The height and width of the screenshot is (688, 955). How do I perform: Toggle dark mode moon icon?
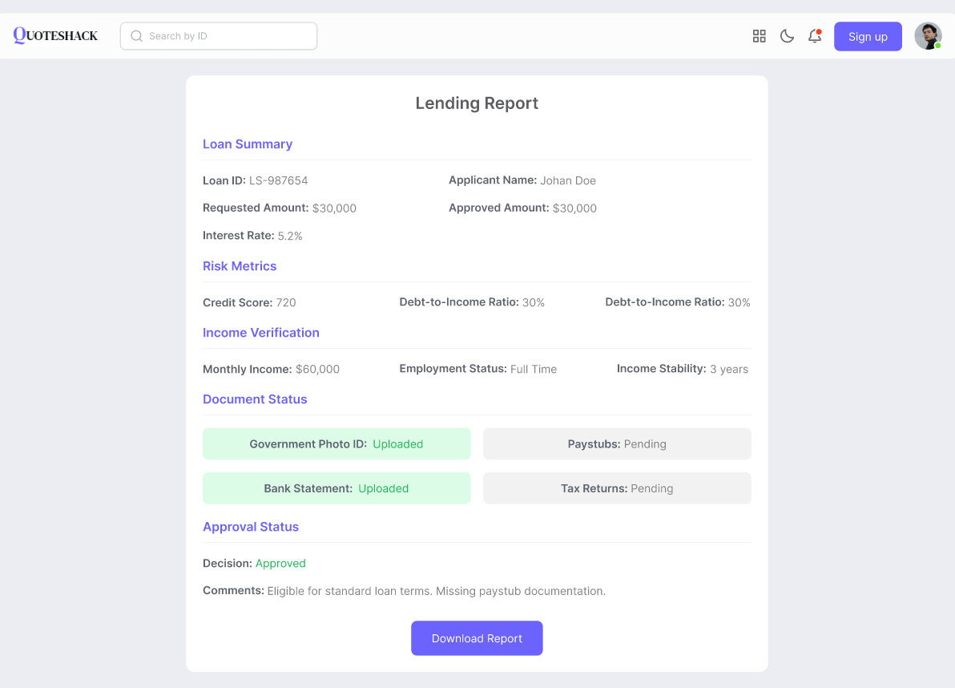click(787, 36)
